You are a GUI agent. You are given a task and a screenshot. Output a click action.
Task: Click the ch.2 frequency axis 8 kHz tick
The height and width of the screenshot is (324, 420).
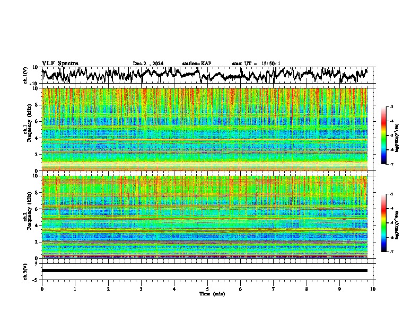[x=37, y=193]
